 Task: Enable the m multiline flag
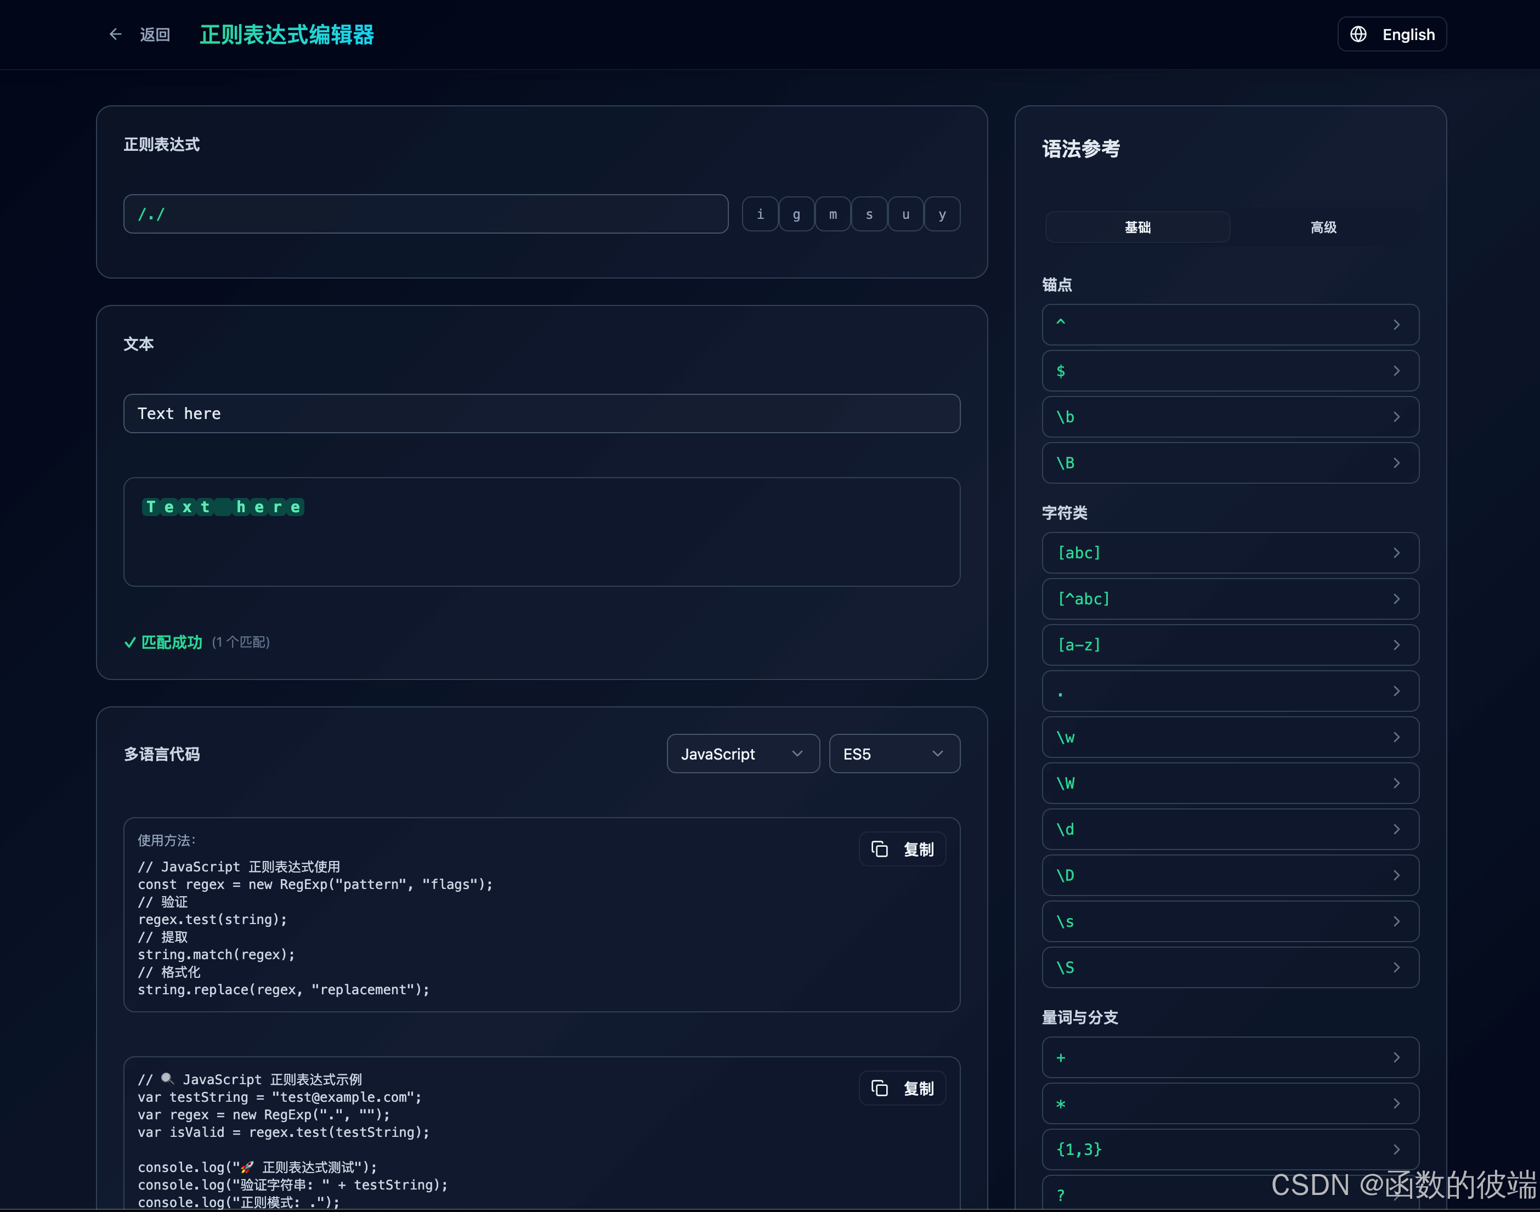pyautogui.click(x=833, y=214)
